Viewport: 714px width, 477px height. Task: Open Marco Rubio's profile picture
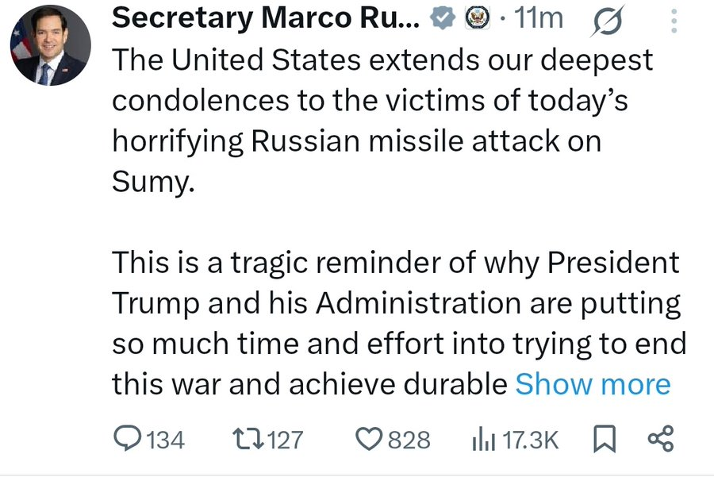pyautogui.click(x=48, y=46)
